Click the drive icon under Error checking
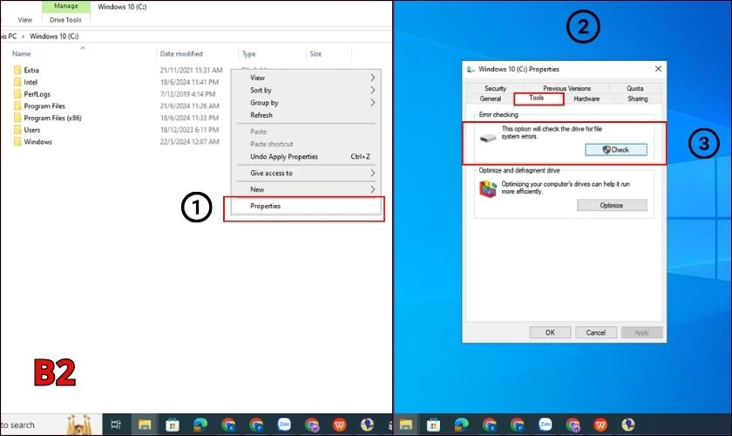The image size is (732, 436). pyautogui.click(x=488, y=138)
